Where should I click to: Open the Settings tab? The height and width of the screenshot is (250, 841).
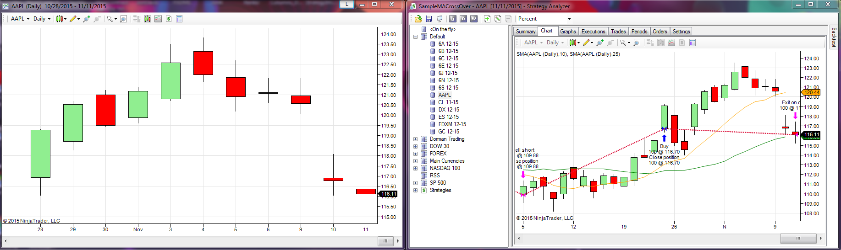(681, 32)
